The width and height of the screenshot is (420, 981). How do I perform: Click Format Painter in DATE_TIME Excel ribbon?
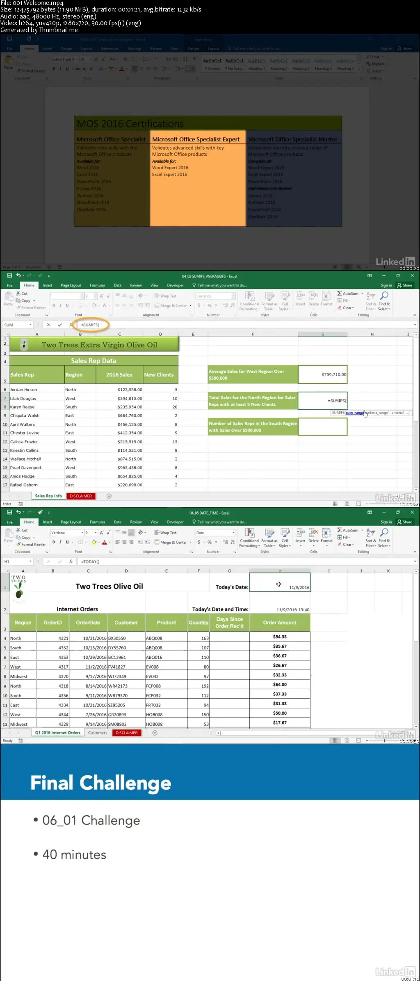point(31,544)
